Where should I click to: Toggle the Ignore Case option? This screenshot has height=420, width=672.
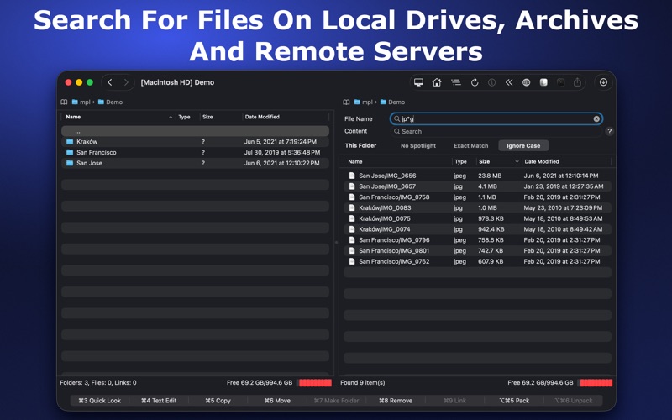tap(523, 145)
